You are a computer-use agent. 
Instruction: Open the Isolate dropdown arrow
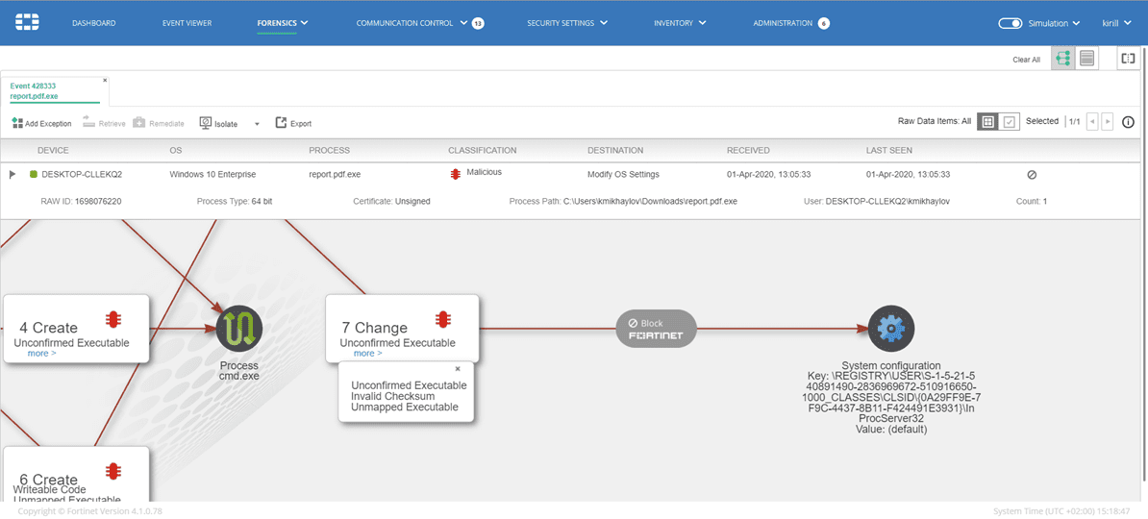(x=257, y=124)
